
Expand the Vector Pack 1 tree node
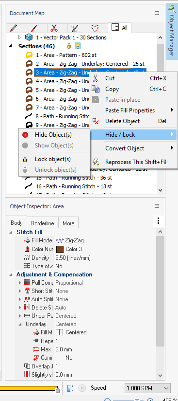[x=19, y=37]
